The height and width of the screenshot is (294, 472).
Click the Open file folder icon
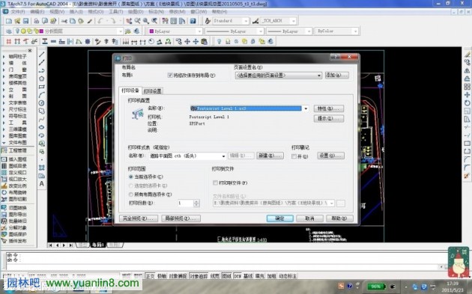(17, 21)
